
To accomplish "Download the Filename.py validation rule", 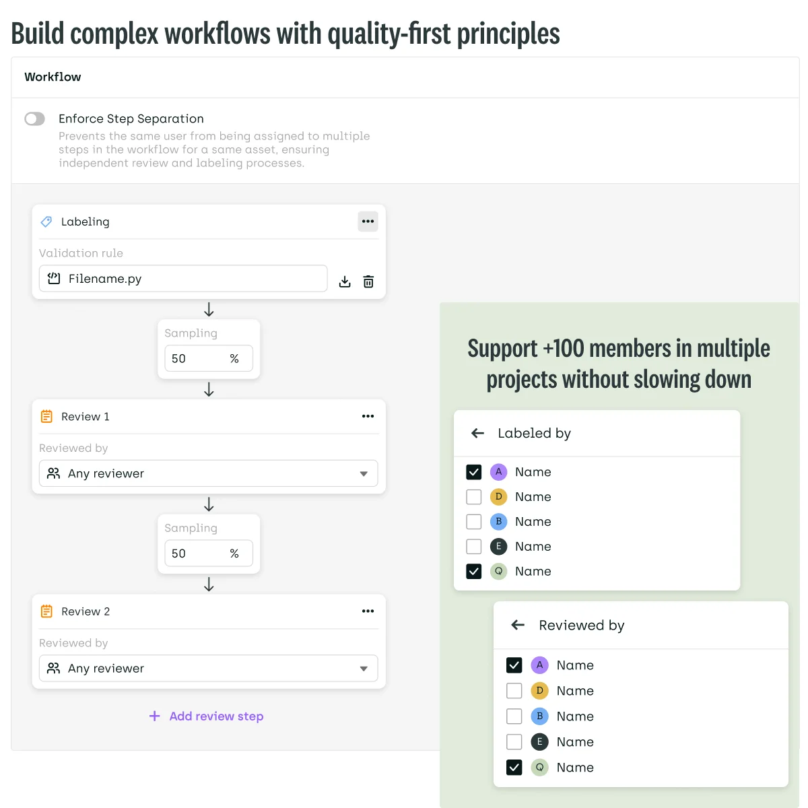I will (345, 281).
